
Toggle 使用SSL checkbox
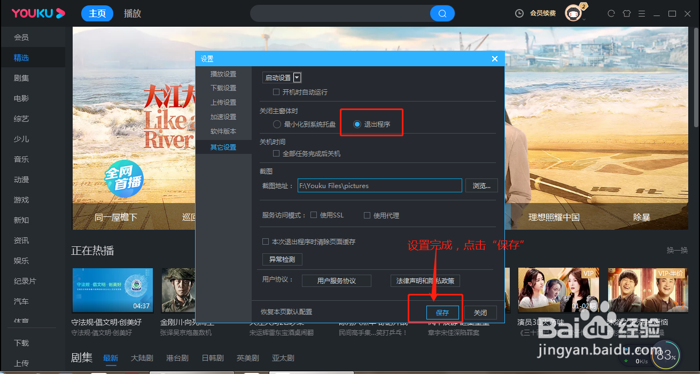click(314, 215)
